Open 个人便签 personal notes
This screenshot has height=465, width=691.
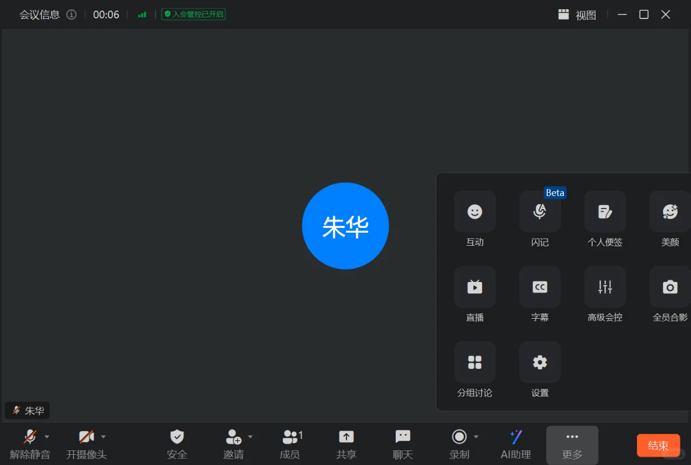(604, 220)
